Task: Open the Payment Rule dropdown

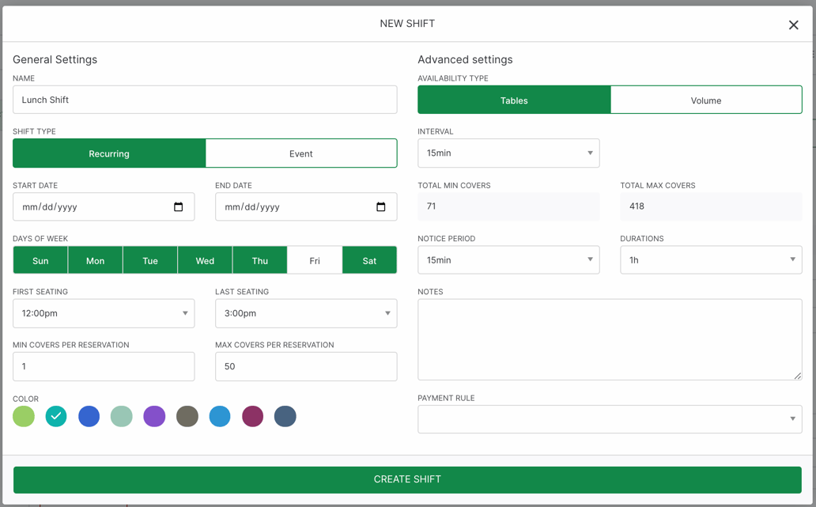Action: click(x=610, y=419)
